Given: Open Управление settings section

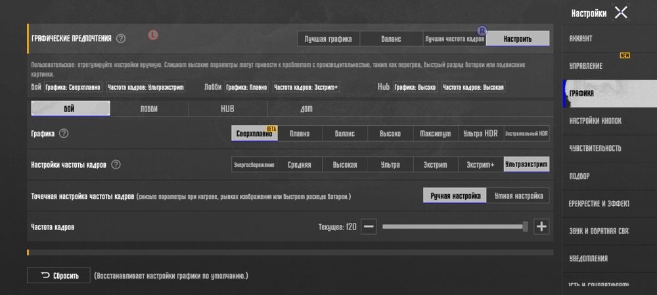Looking at the screenshot, I should click(x=609, y=66).
